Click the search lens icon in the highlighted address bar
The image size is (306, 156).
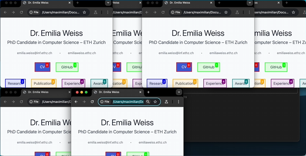[x=148, y=102]
